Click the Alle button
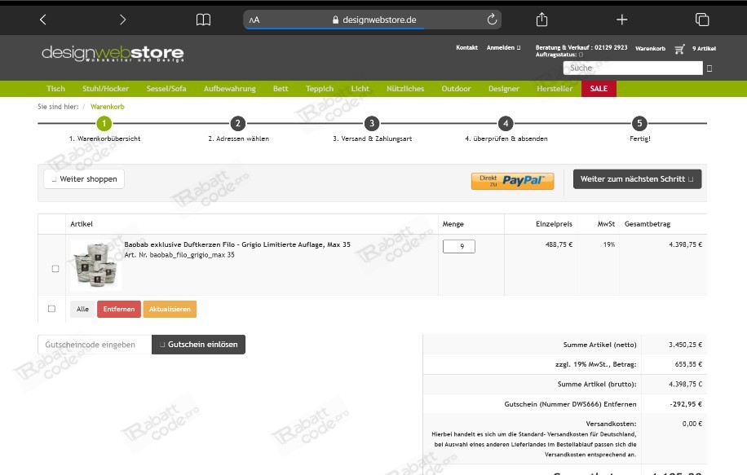747x475 pixels. tap(82, 309)
